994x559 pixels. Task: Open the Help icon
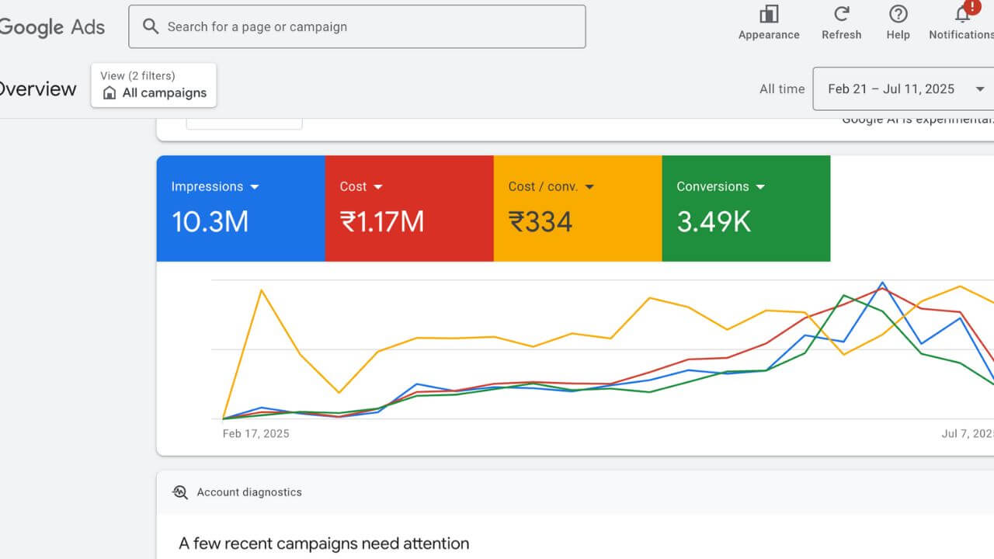pyautogui.click(x=898, y=14)
